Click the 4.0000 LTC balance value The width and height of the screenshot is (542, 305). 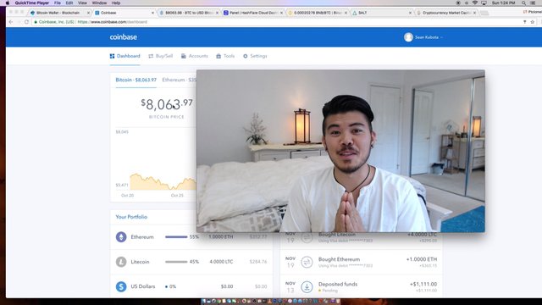(x=221, y=262)
